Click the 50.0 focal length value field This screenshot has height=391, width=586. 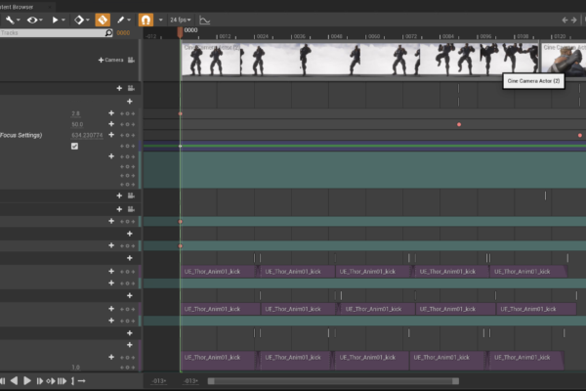tap(77, 124)
